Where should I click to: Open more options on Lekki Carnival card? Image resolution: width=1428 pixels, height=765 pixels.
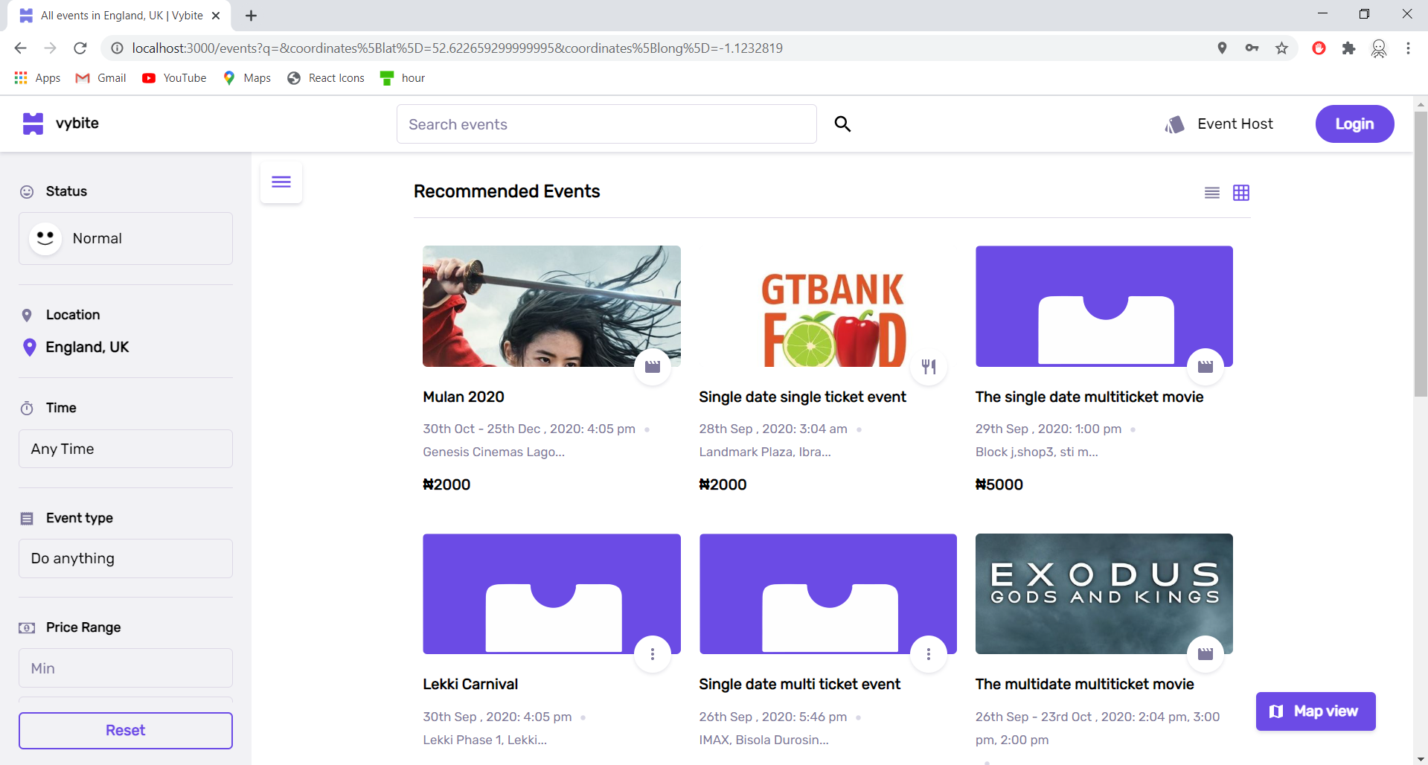pyautogui.click(x=653, y=654)
